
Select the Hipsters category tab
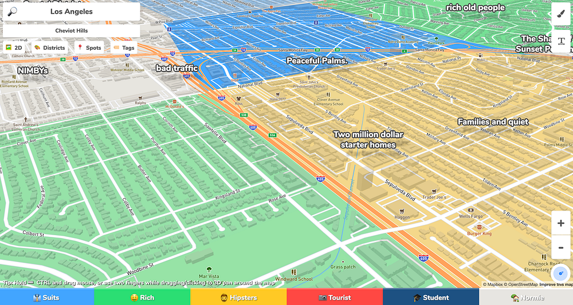coord(238,298)
